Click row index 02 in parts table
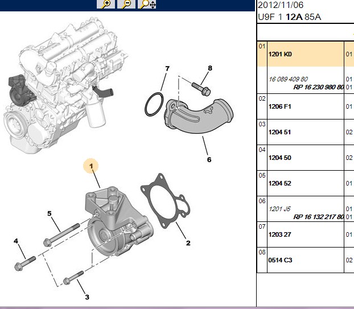This screenshot has height=309, width=354. coord(262,98)
